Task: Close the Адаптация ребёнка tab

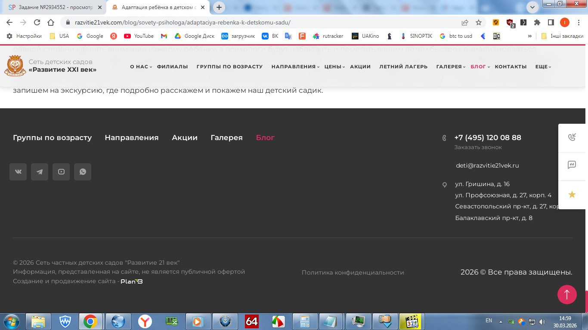Action: [x=203, y=7]
